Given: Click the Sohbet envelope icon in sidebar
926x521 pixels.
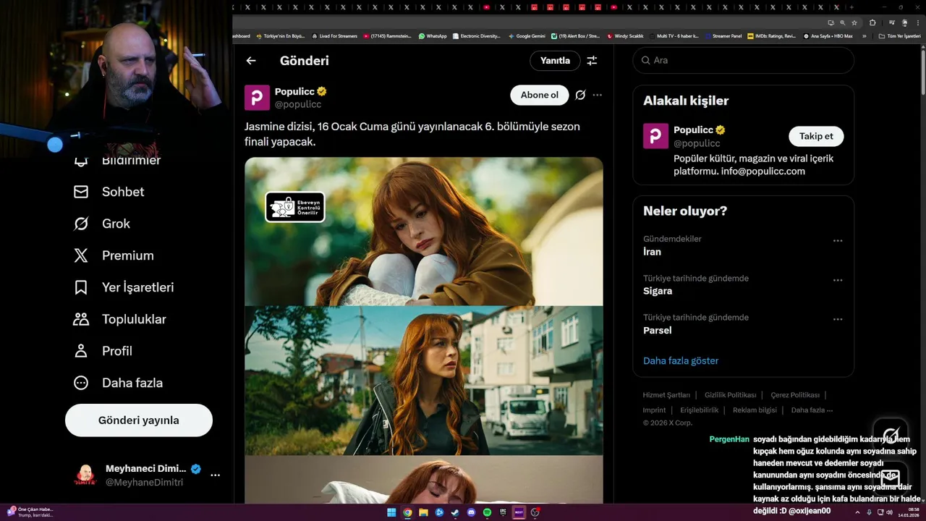Looking at the screenshot, I should pos(81,192).
